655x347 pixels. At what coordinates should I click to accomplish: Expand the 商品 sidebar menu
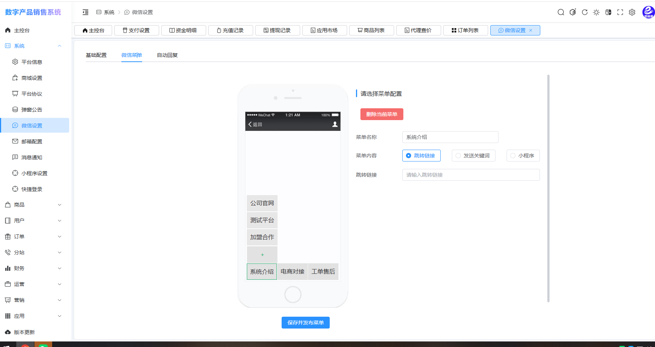click(x=33, y=205)
